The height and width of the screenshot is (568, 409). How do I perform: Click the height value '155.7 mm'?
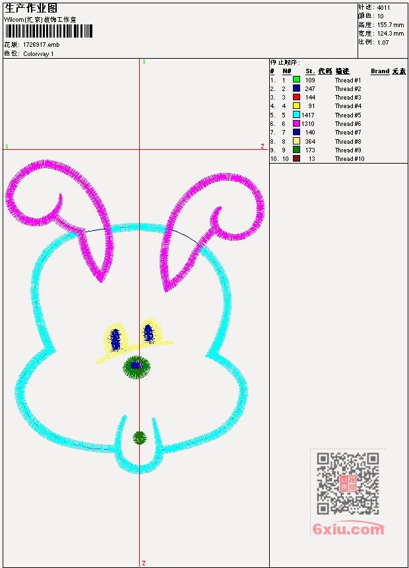[391, 25]
